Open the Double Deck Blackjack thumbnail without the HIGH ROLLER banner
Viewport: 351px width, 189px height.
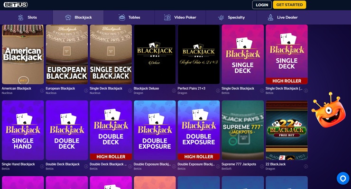tap(67, 130)
